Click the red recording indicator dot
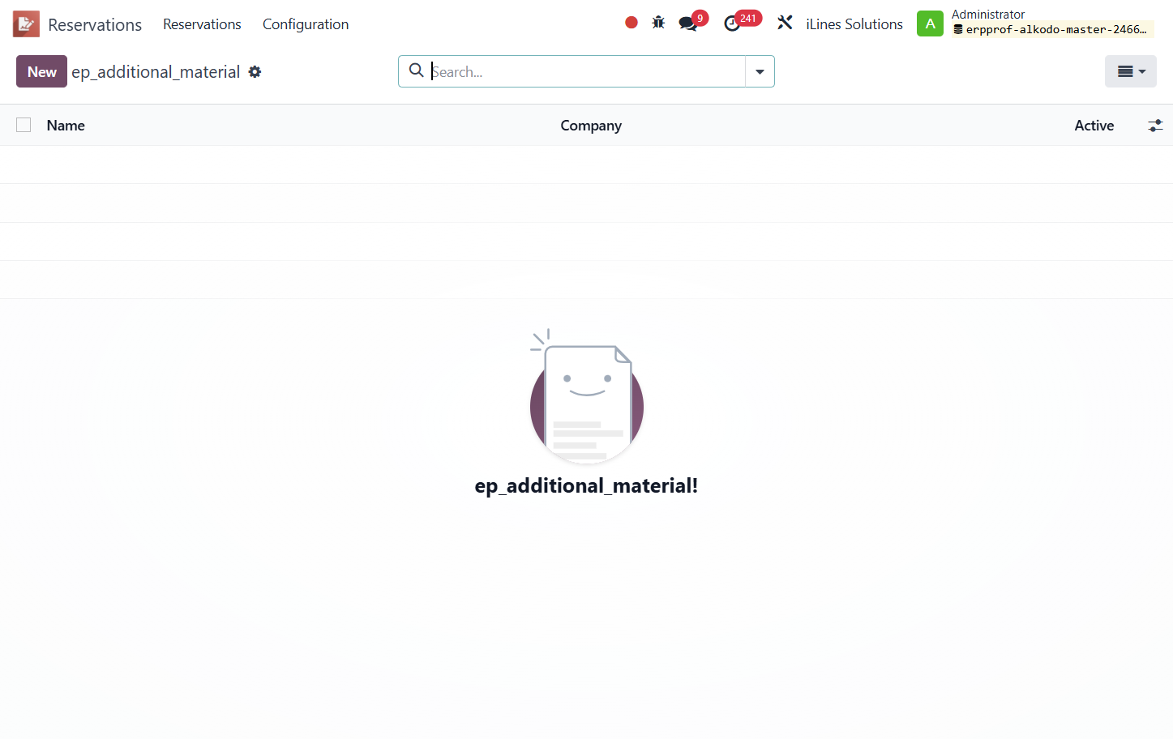The height and width of the screenshot is (739, 1173). coord(631,23)
